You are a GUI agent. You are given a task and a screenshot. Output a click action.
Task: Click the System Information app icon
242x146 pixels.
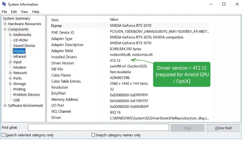pos(4,4)
